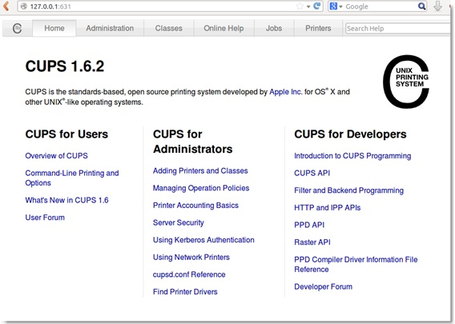Select the Home tab
Image resolution: width=455 pixels, height=324 pixels.
click(54, 28)
